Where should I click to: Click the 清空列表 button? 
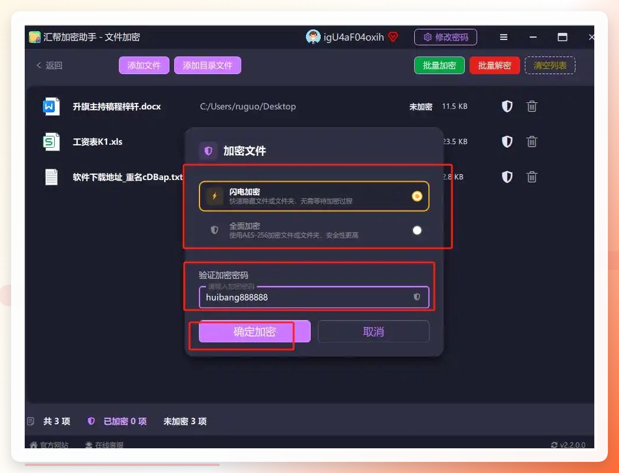click(550, 65)
